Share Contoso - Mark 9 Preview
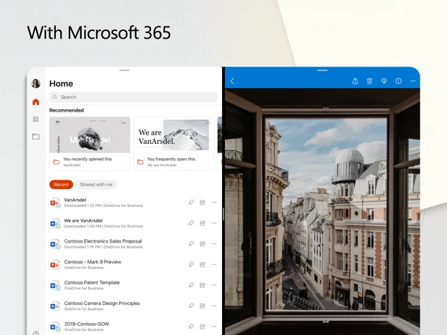This screenshot has height=335, width=447. tap(203, 264)
